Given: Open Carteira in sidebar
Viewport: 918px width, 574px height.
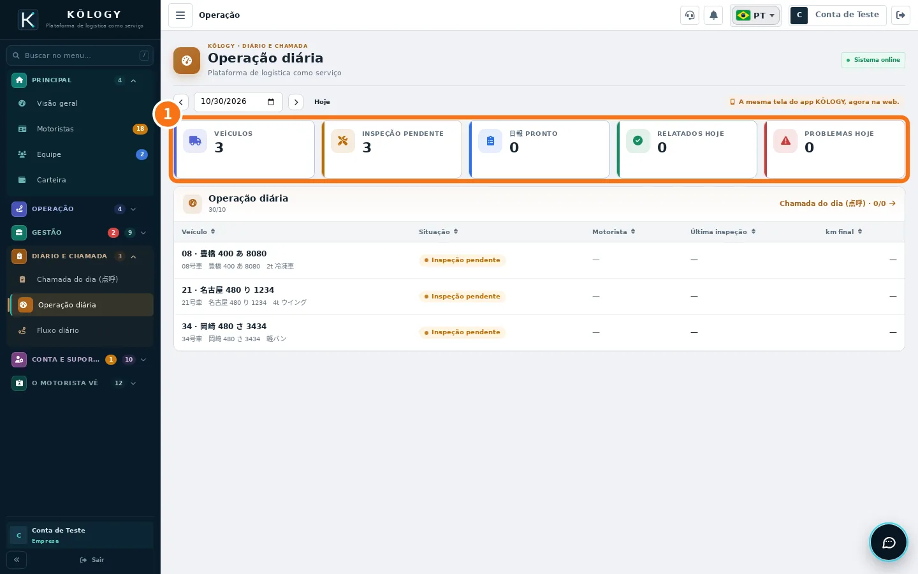Looking at the screenshot, I should [80, 180].
